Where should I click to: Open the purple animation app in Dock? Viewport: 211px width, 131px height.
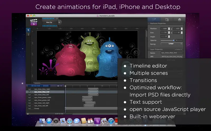[x=97, y=121]
